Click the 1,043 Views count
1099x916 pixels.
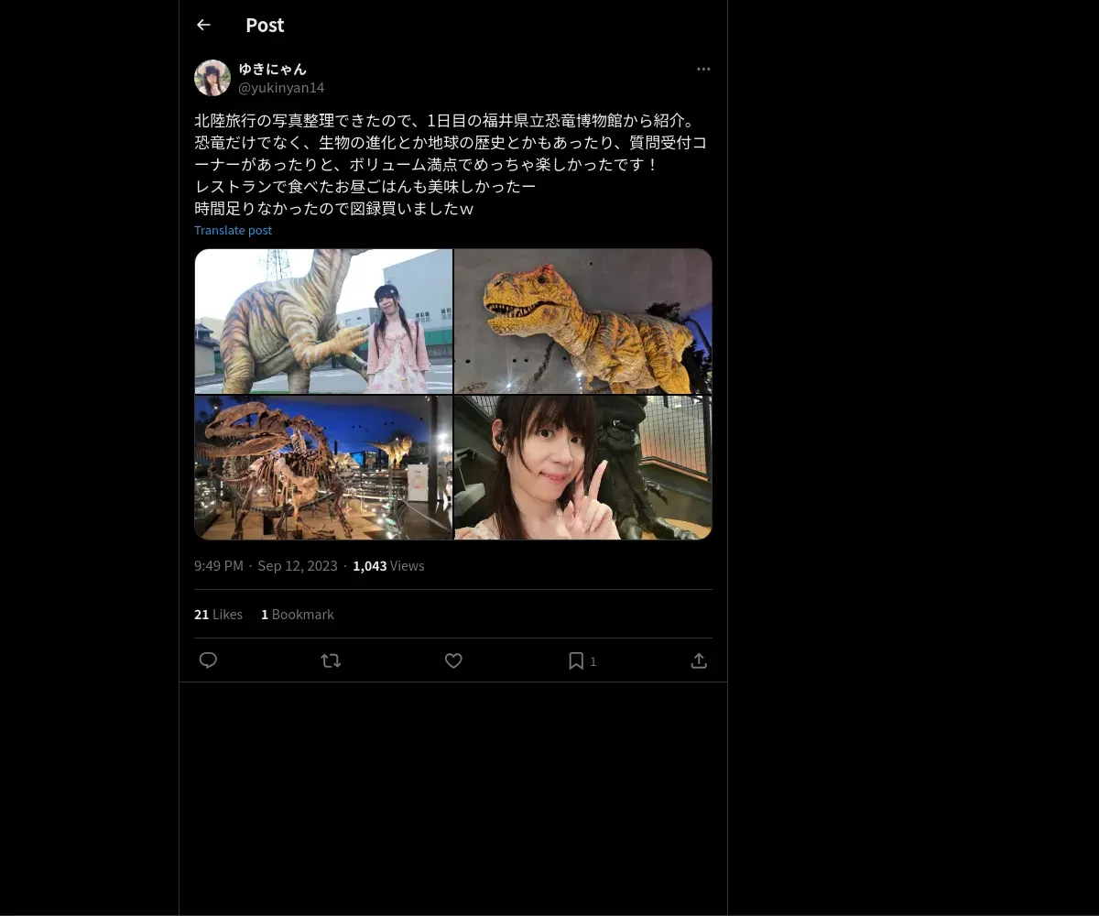[388, 566]
